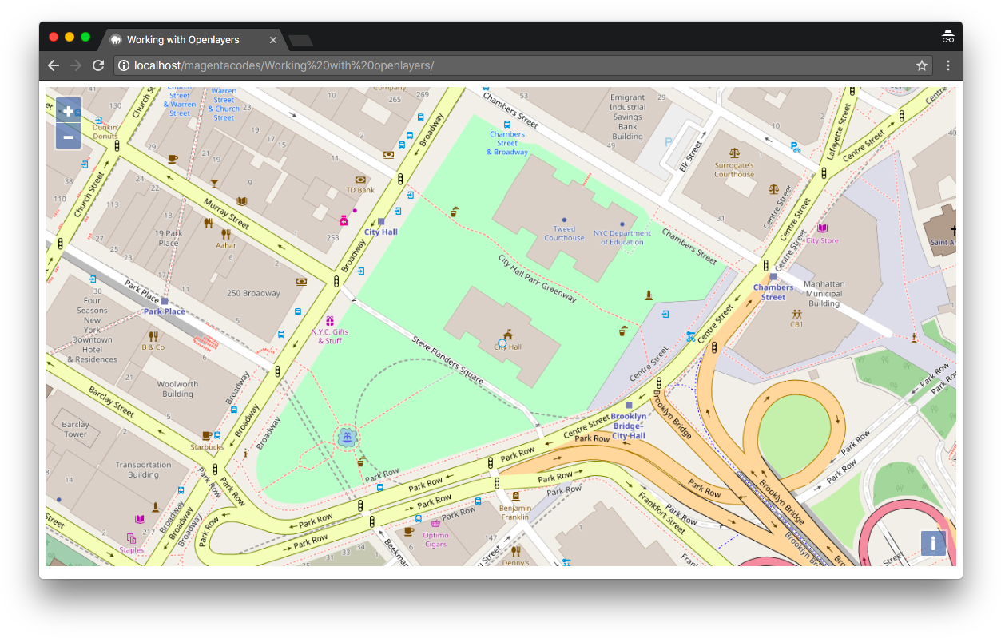The image size is (1001, 638).
Task: Close the Working with Openlayers tab
Action: (273, 39)
